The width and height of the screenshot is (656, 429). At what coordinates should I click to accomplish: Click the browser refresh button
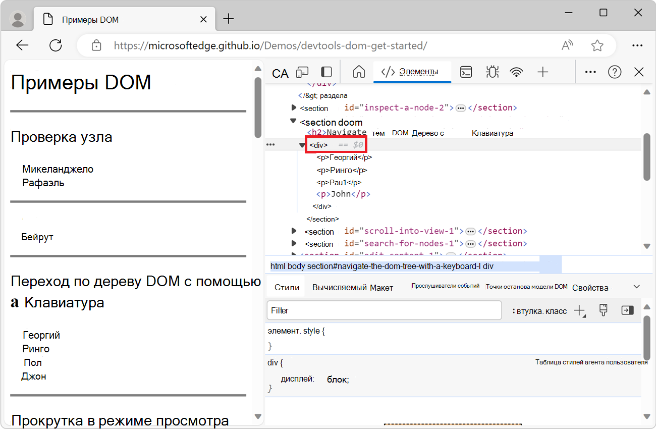coord(56,45)
